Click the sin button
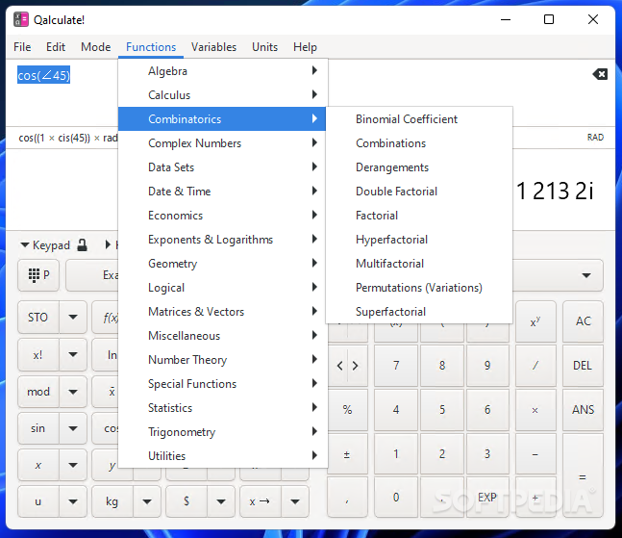The height and width of the screenshot is (538, 622). pos(38,428)
